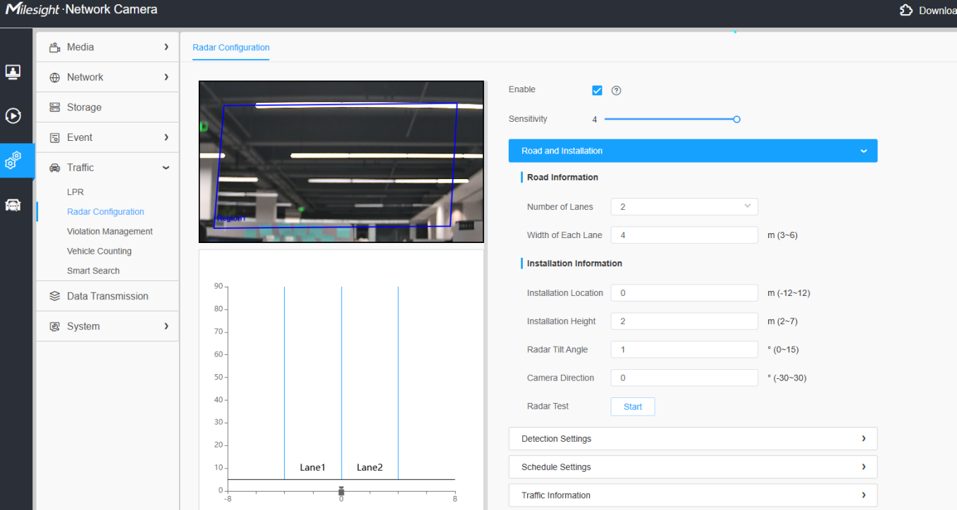This screenshot has width=957, height=510.
Task: Click the Radar Test Start button
Action: tap(633, 406)
